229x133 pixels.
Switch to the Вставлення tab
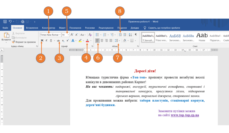pyautogui.click(x=32, y=28)
